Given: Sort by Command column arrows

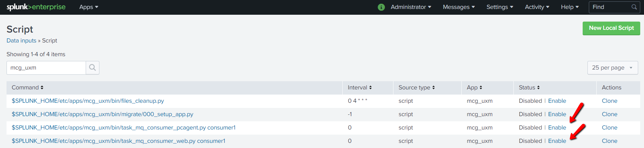Looking at the screenshot, I should [x=42, y=88].
